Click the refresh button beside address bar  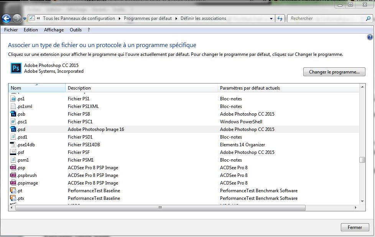coord(280,18)
